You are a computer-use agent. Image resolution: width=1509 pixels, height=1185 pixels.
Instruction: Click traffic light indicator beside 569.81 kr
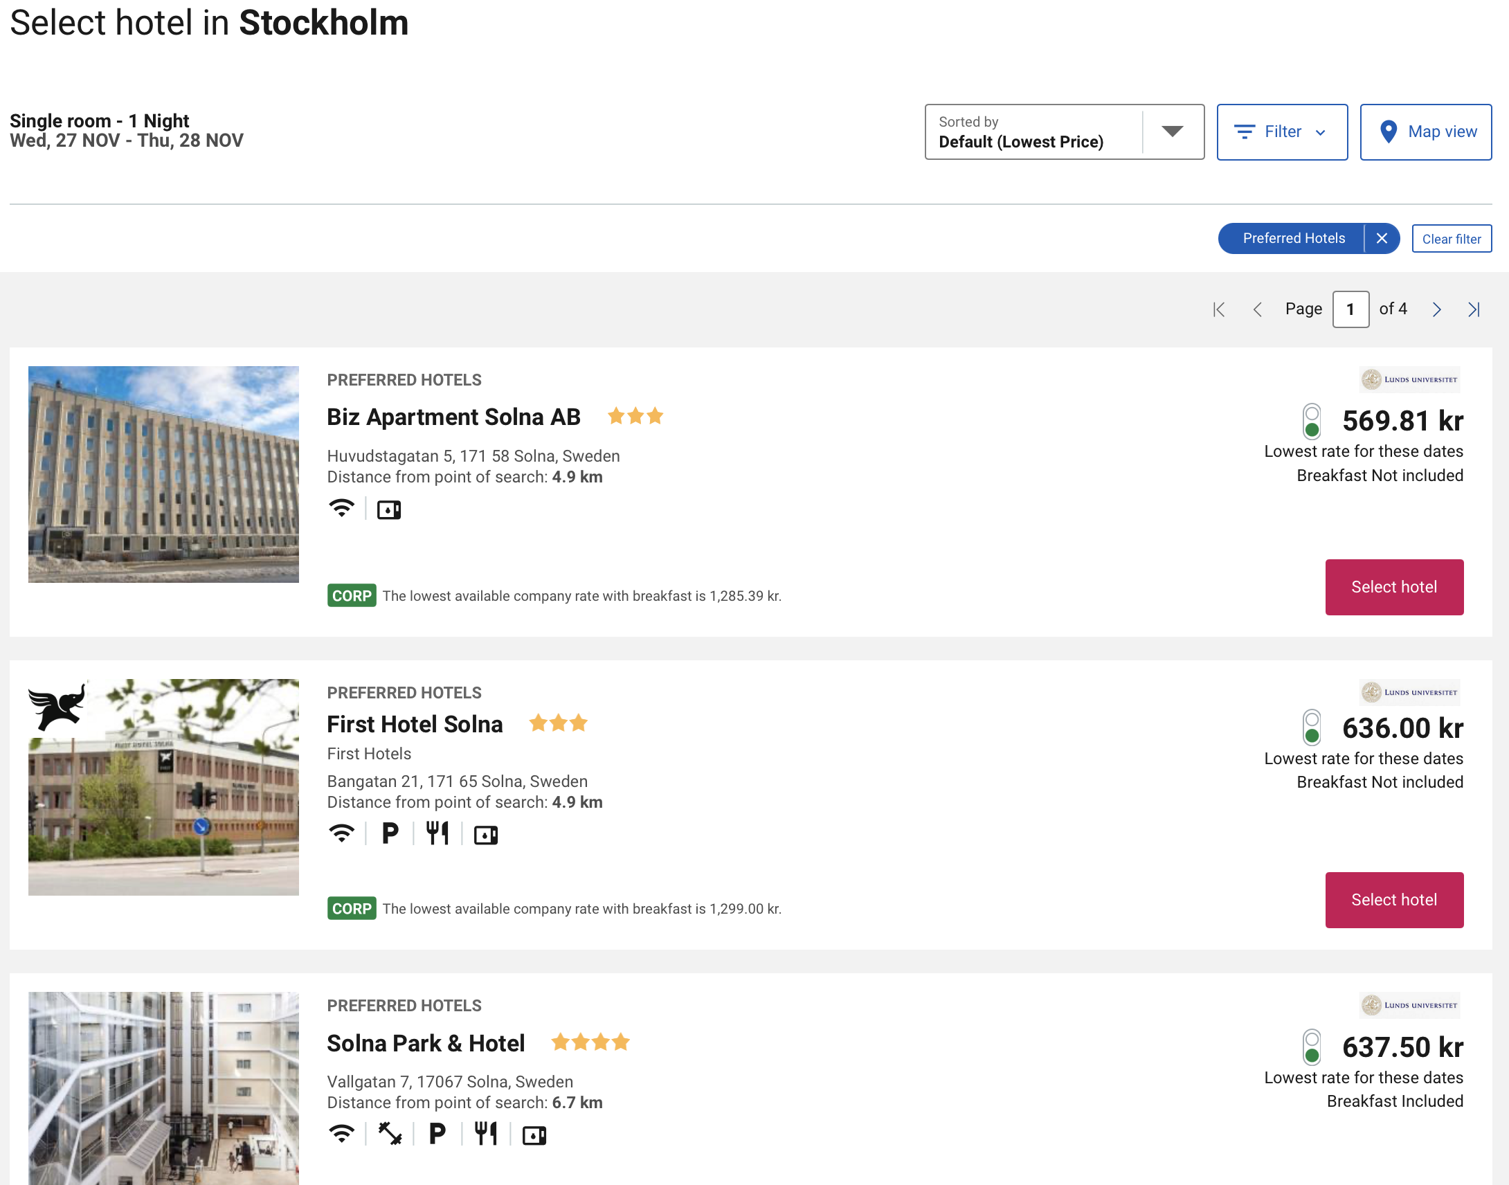[x=1311, y=421]
